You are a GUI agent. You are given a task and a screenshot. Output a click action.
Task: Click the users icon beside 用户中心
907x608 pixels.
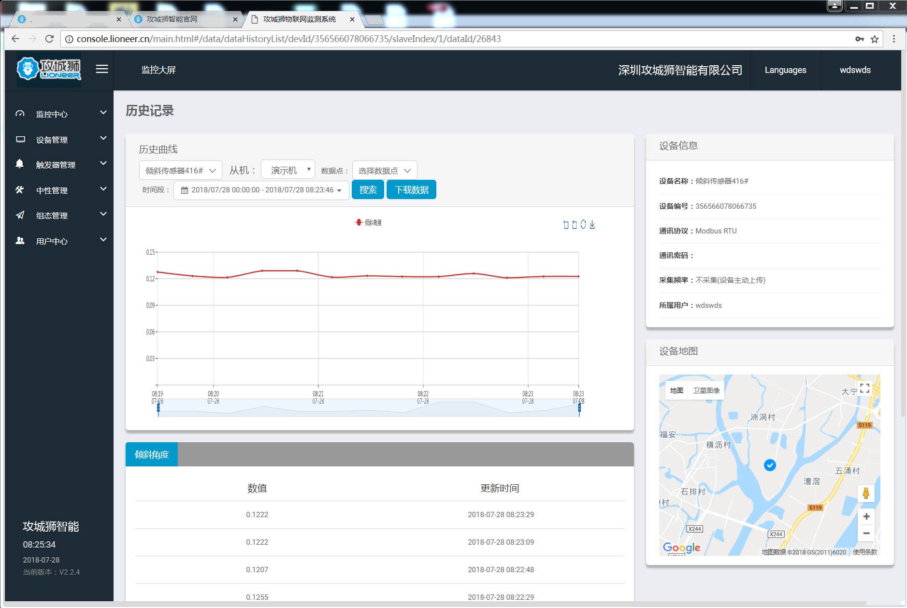pyautogui.click(x=20, y=240)
